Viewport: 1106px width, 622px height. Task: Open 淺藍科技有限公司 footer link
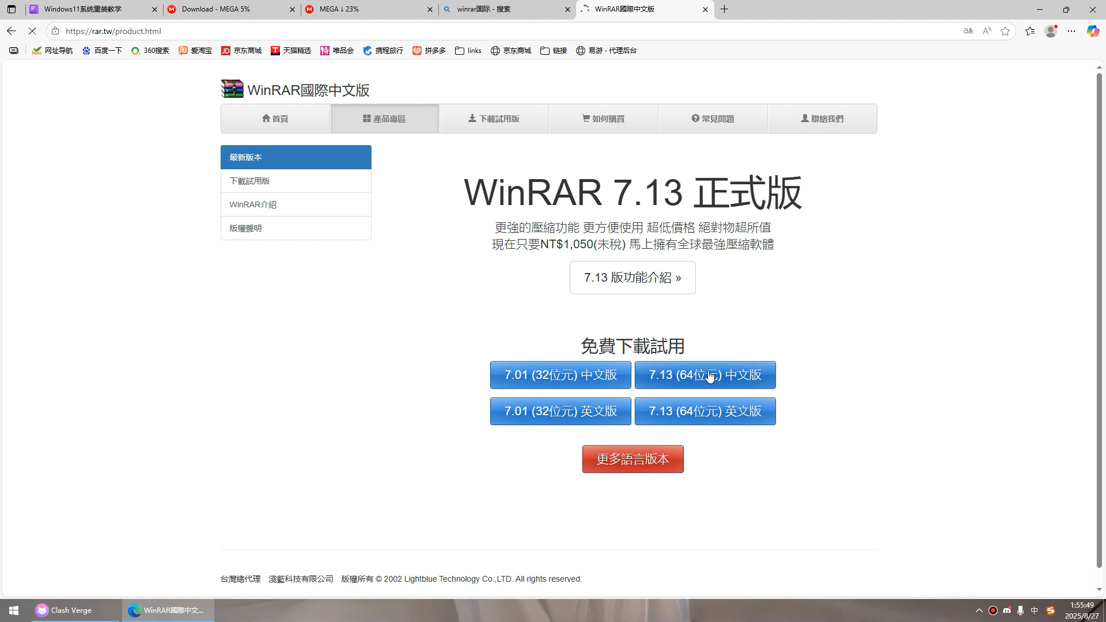(x=301, y=579)
